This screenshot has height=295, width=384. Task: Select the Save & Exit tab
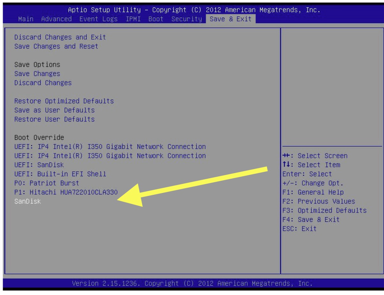pyautogui.click(x=230, y=19)
